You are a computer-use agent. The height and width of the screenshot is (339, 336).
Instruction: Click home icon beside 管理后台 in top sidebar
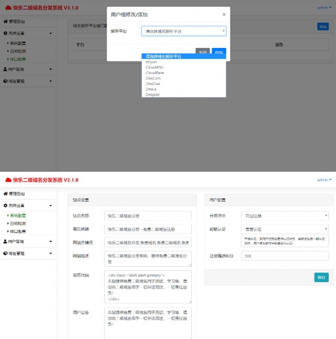6,21
